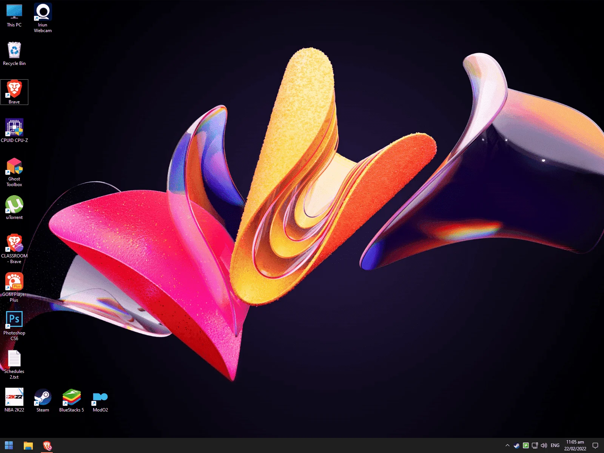Open the clock showing 11:05 am
The image size is (604, 453).
tap(575, 445)
